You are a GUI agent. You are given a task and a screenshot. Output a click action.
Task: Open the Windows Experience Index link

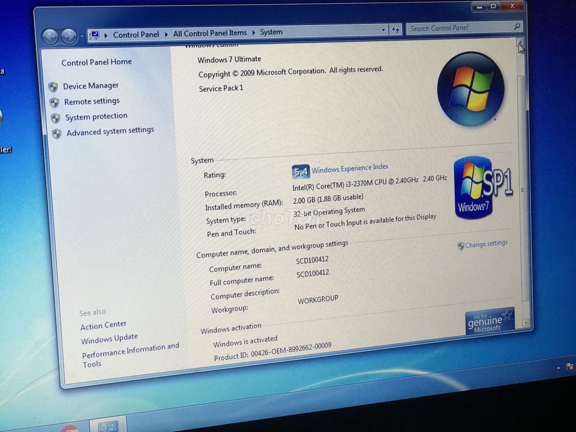pos(350,168)
